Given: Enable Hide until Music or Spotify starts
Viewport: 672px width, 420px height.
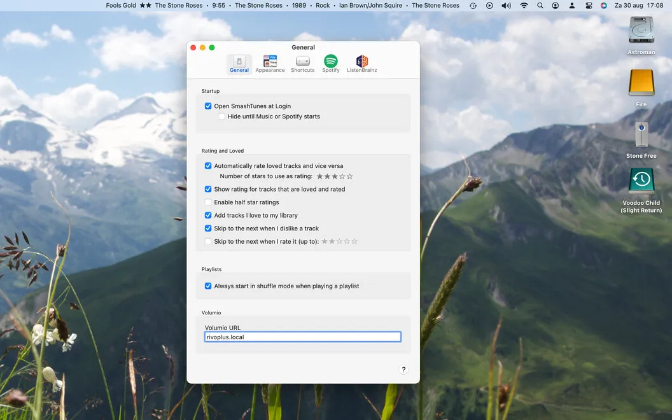Looking at the screenshot, I should (221, 116).
